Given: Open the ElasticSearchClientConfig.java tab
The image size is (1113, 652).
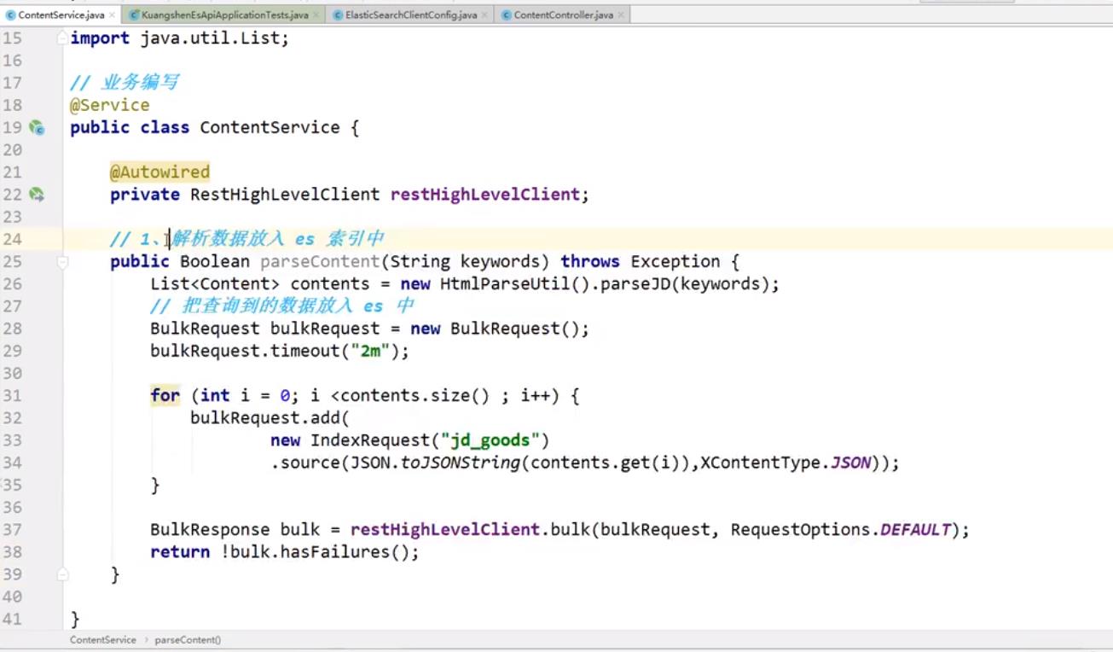Looking at the screenshot, I should click(411, 15).
